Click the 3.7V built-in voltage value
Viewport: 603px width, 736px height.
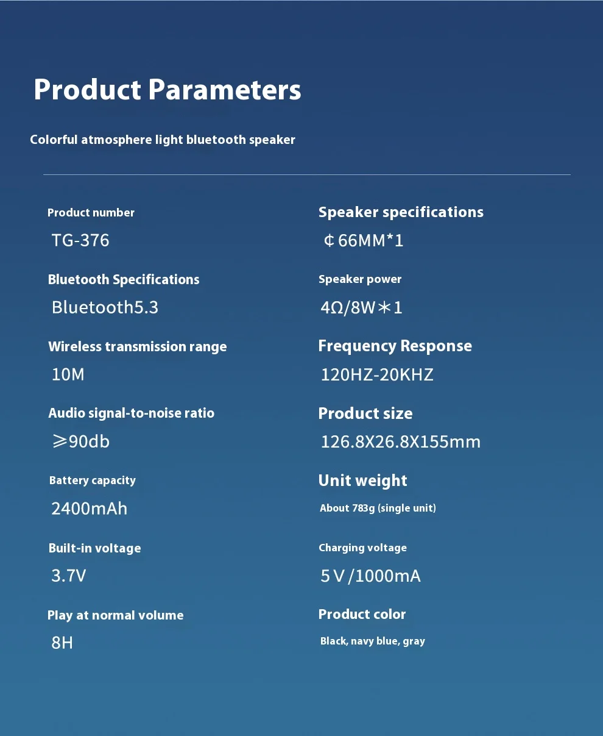click(69, 576)
